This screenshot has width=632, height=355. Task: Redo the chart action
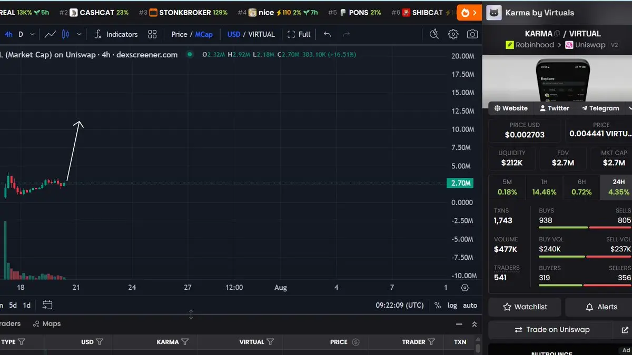pyautogui.click(x=346, y=34)
